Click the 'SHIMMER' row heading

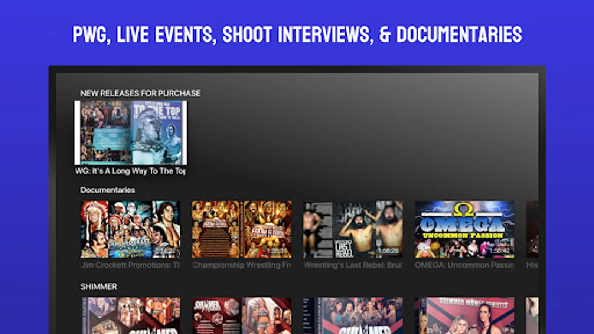coord(99,286)
